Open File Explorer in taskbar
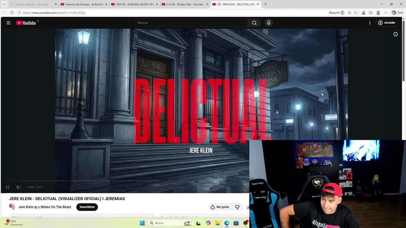 [218, 223]
